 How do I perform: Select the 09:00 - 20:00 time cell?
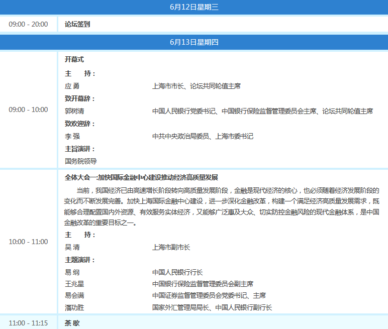(x=28, y=24)
